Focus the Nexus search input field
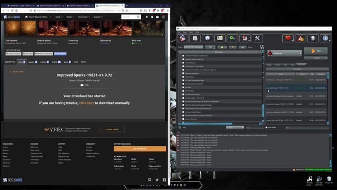The width and height of the screenshot is (337, 190). tap(129, 17)
